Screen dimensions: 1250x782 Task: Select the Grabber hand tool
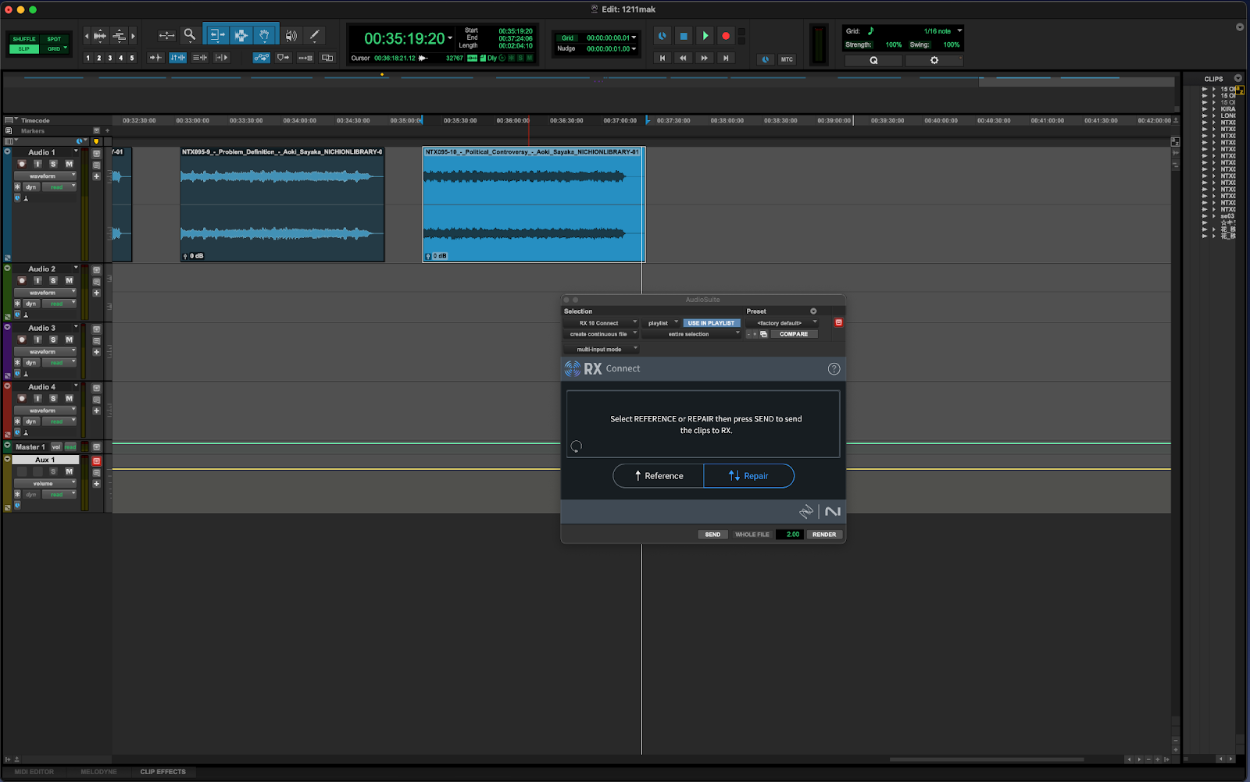coord(264,35)
